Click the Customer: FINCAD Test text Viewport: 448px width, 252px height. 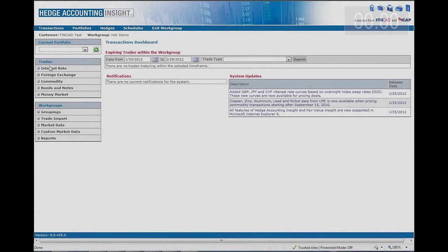(x=60, y=35)
